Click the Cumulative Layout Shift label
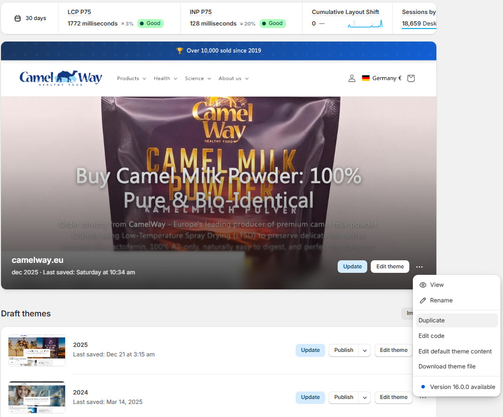503x417 pixels. [346, 12]
